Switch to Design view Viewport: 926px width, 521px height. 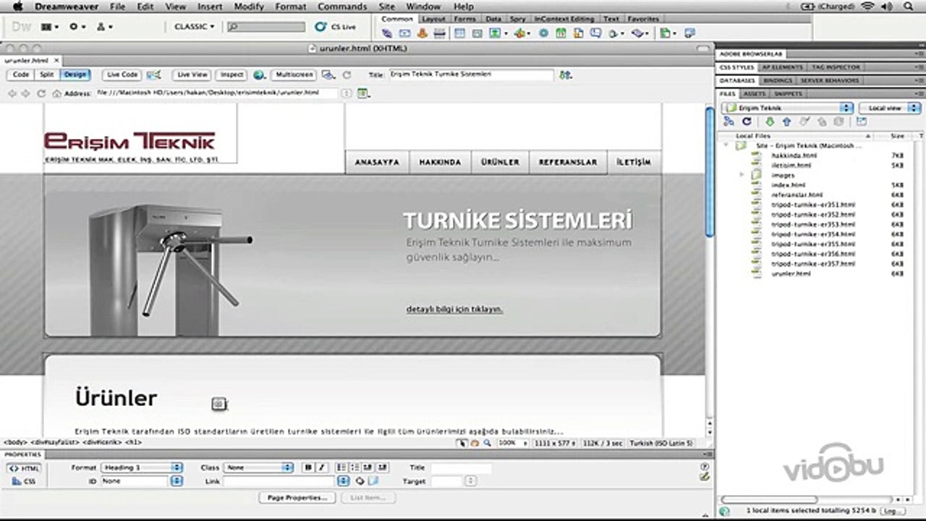(x=75, y=75)
